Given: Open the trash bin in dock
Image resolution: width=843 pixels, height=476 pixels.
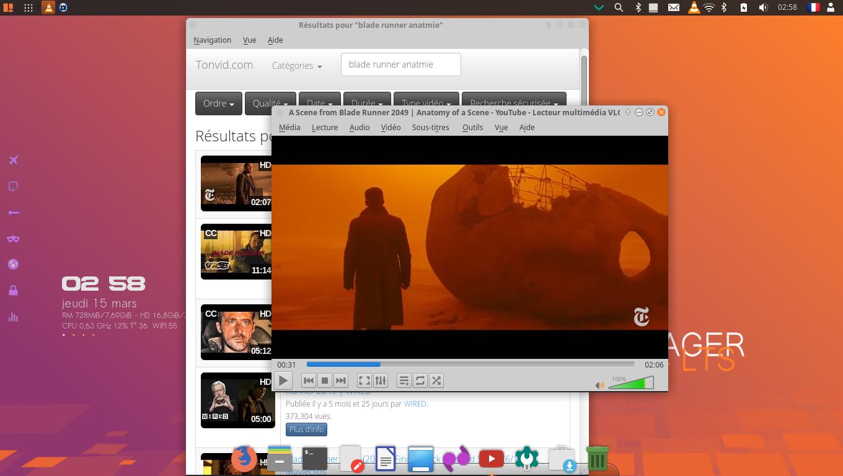Looking at the screenshot, I should tap(597, 459).
